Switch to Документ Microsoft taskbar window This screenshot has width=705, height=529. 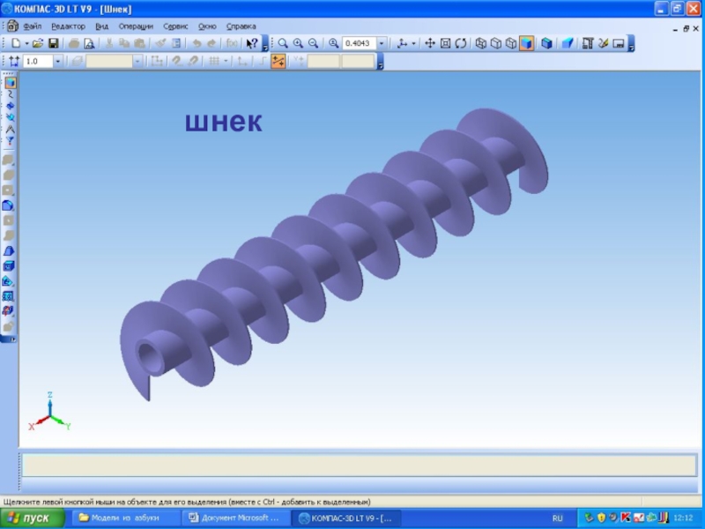click(235, 518)
